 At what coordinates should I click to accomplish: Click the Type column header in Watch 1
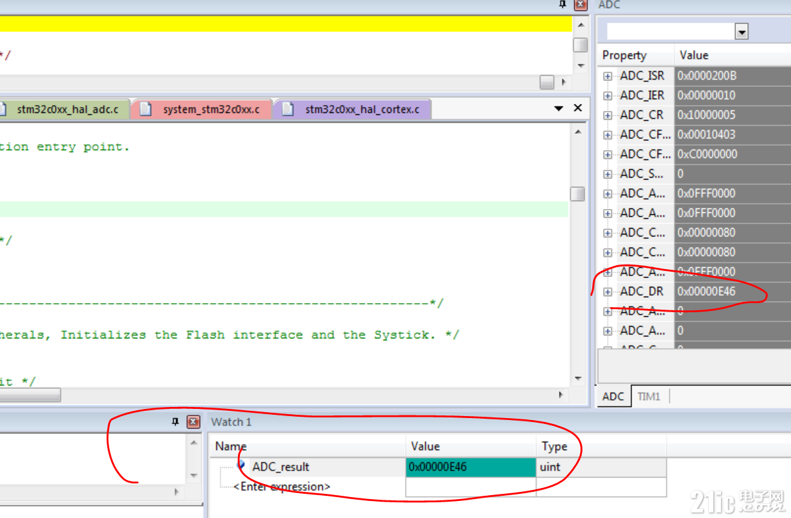tap(601, 447)
